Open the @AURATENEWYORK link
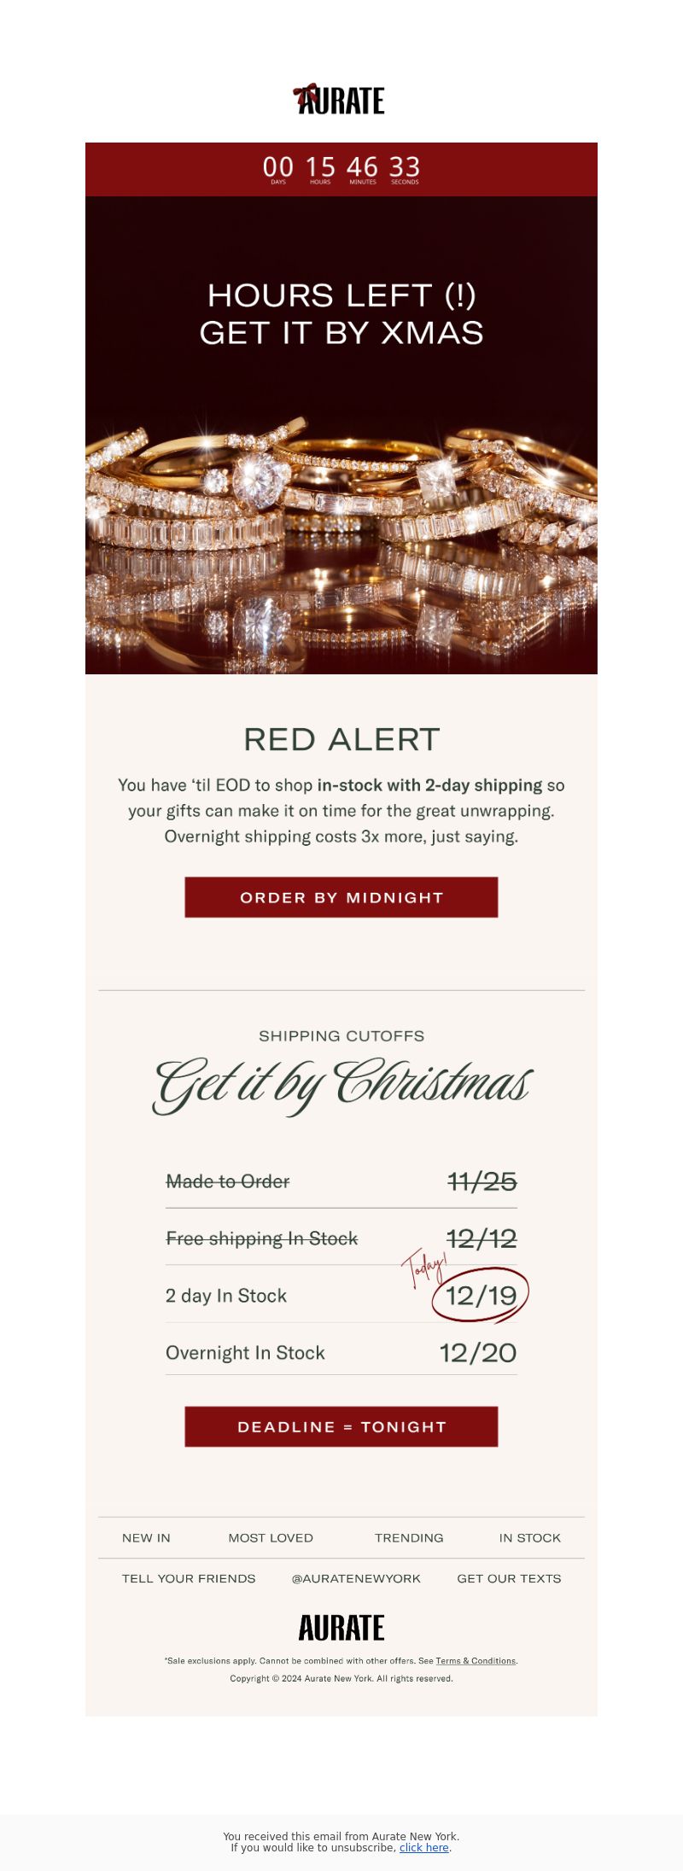This screenshot has width=683, height=1871. coord(356,1578)
